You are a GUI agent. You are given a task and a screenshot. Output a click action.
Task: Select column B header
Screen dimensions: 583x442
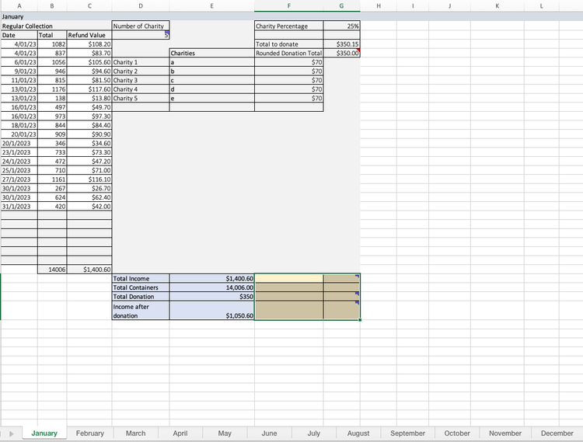click(x=52, y=6)
